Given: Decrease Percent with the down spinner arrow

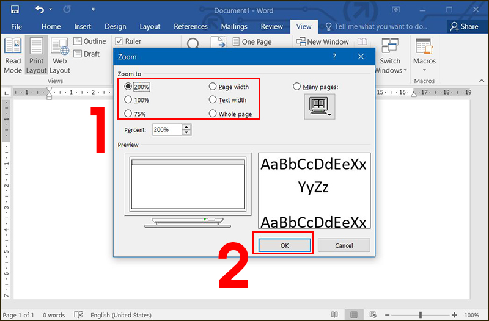Looking at the screenshot, I should point(186,132).
